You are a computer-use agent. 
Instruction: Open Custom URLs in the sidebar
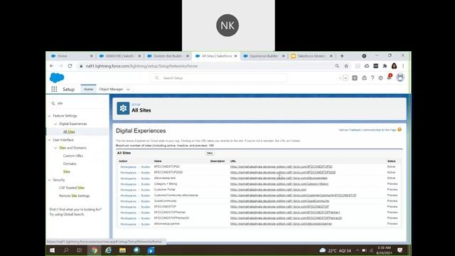pos(73,156)
